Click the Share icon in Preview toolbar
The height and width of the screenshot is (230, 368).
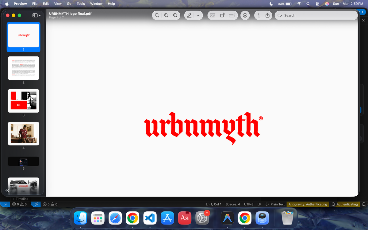click(x=267, y=15)
